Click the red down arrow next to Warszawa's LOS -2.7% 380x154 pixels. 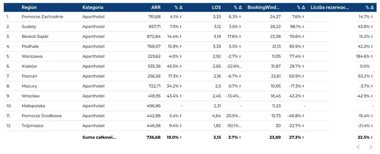(x=240, y=56)
